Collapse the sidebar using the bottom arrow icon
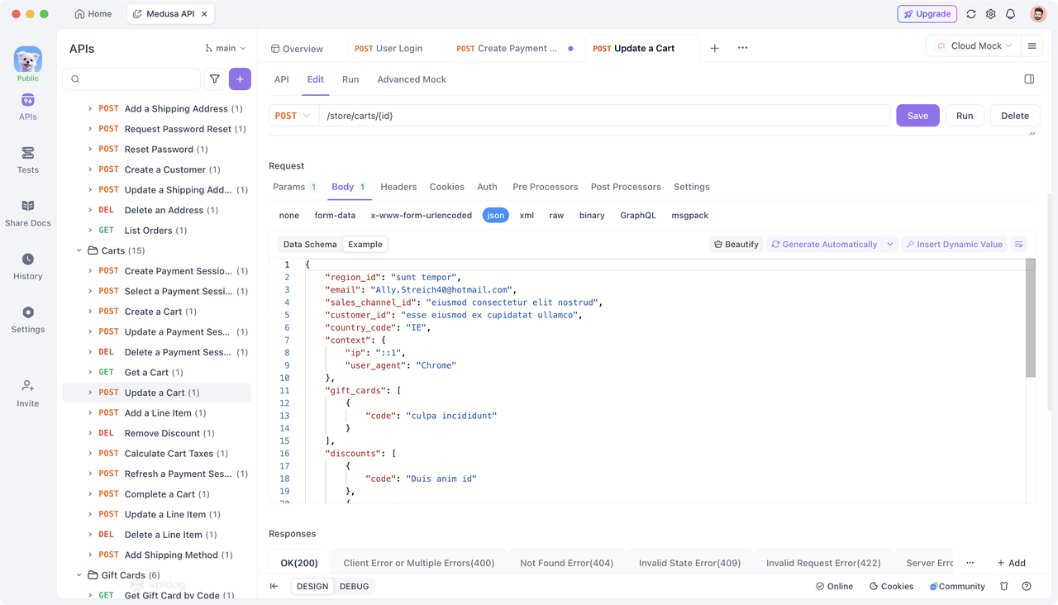Image resolution: width=1058 pixels, height=605 pixels. [x=274, y=586]
